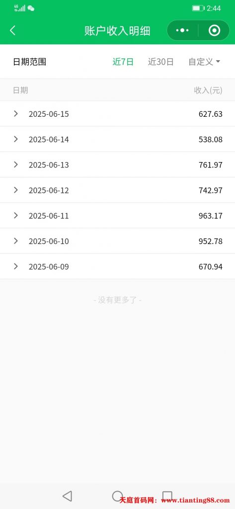Expand the 2025-06-15 income row
This screenshot has width=235, height=509.
click(x=117, y=114)
